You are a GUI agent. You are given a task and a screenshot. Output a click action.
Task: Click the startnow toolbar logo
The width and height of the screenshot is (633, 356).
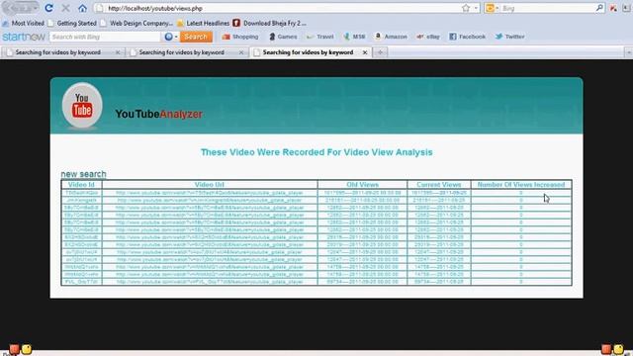(x=24, y=37)
